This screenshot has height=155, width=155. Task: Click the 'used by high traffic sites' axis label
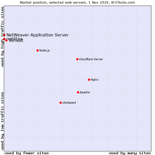point(2,37)
